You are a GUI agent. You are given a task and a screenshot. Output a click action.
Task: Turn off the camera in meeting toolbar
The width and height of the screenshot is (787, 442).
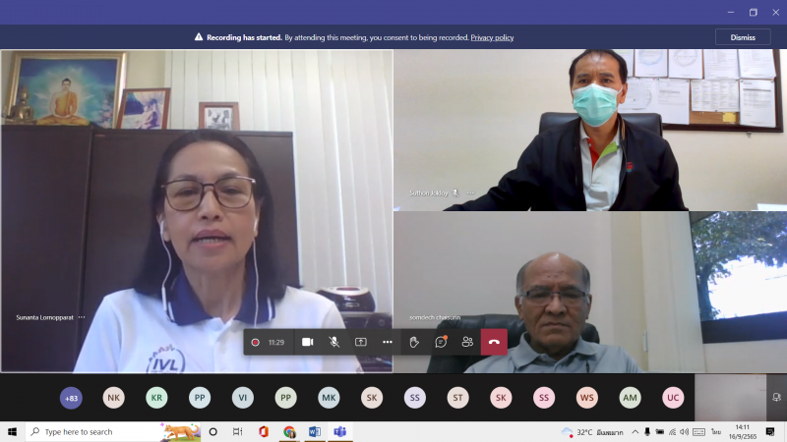click(x=307, y=342)
